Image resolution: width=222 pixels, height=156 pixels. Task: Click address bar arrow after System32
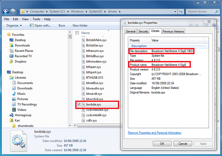[105, 12]
